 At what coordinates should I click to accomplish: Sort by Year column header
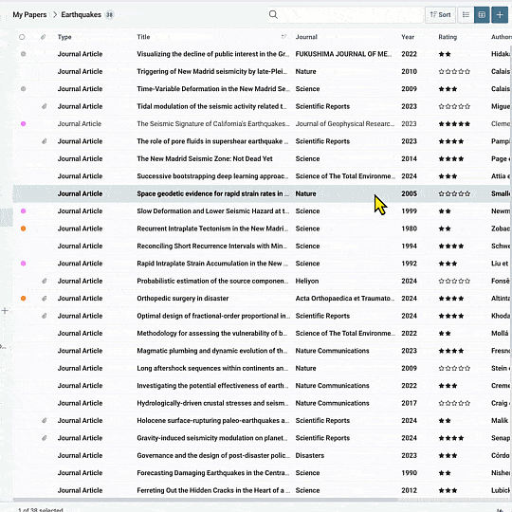(x=408, y=37)
